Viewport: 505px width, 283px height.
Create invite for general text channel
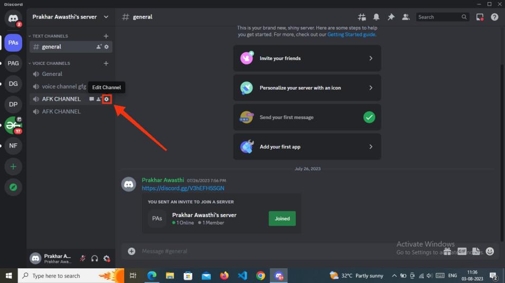tap(99, 46)
